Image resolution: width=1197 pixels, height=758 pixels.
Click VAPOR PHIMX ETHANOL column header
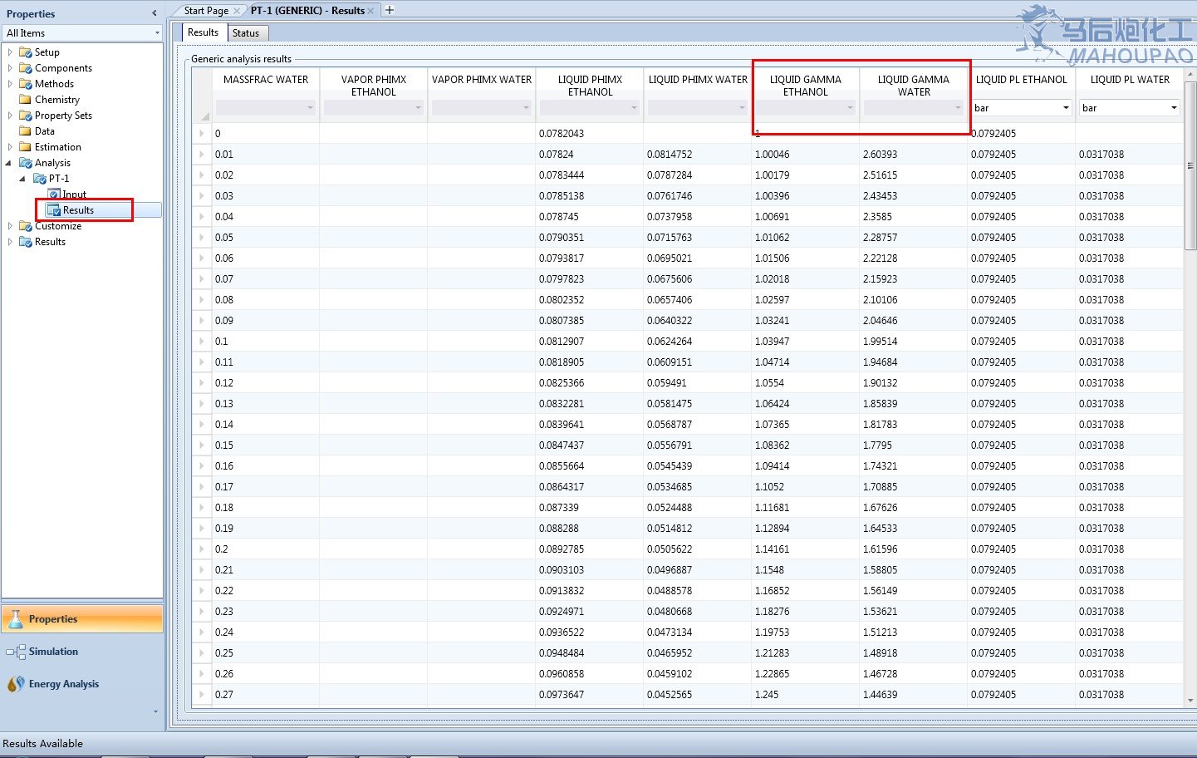click(x=374, y=86)
